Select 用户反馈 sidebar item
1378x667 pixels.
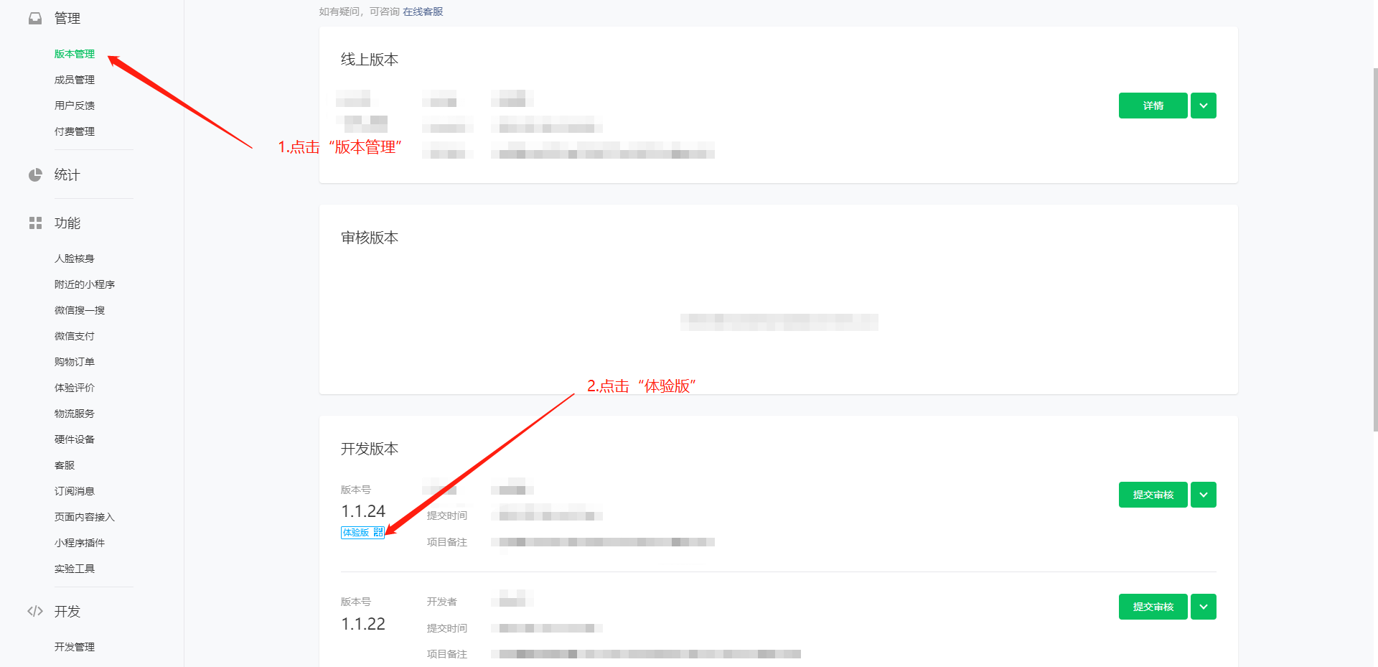[x=75, y=106]
